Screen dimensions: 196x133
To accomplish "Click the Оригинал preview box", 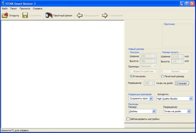I will pos(177,35).
